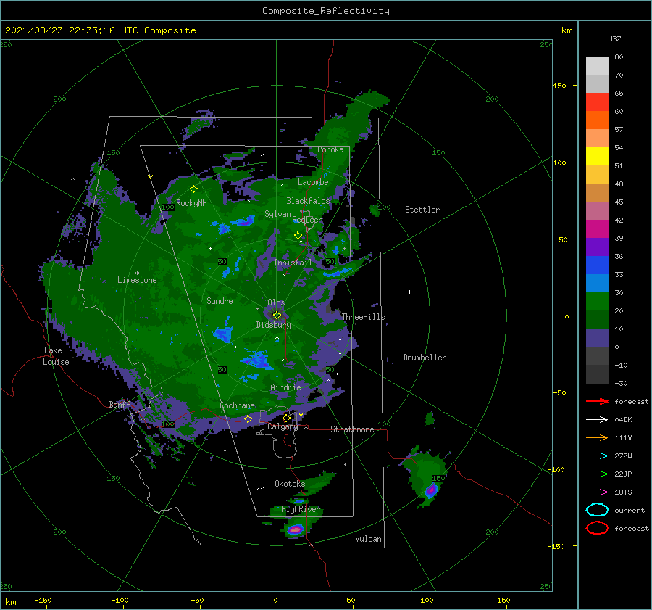The height and width of the screenshot is (610, 652).
Task: Select the Limestone label
Action: click(x=137, y=280)
